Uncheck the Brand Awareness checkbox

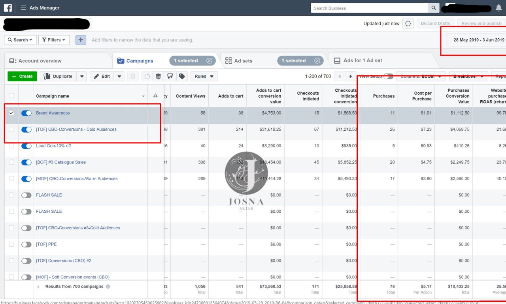tap(11, 113)
